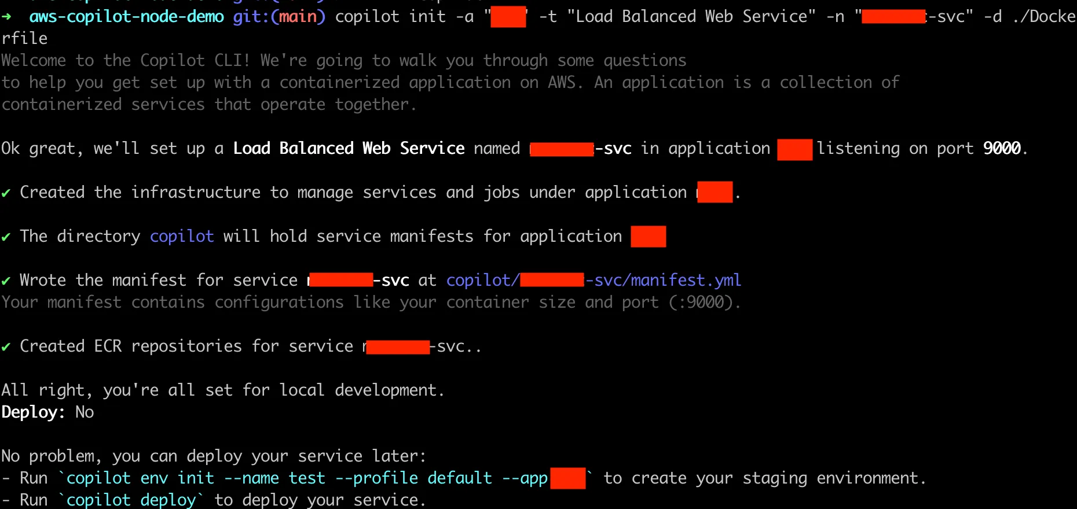The image size is (1077, 509).
Task: Open the 'manifest.yml' path link
Action: 594,281
